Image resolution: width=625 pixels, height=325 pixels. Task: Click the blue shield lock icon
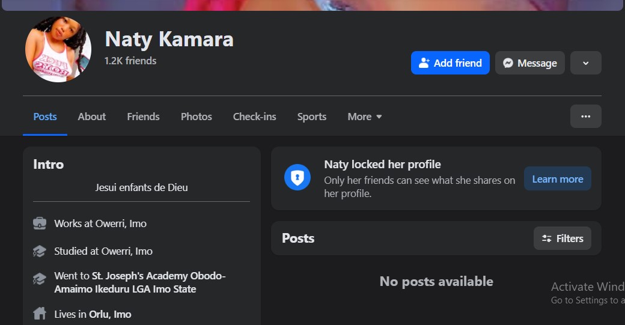tap(297, 178)
